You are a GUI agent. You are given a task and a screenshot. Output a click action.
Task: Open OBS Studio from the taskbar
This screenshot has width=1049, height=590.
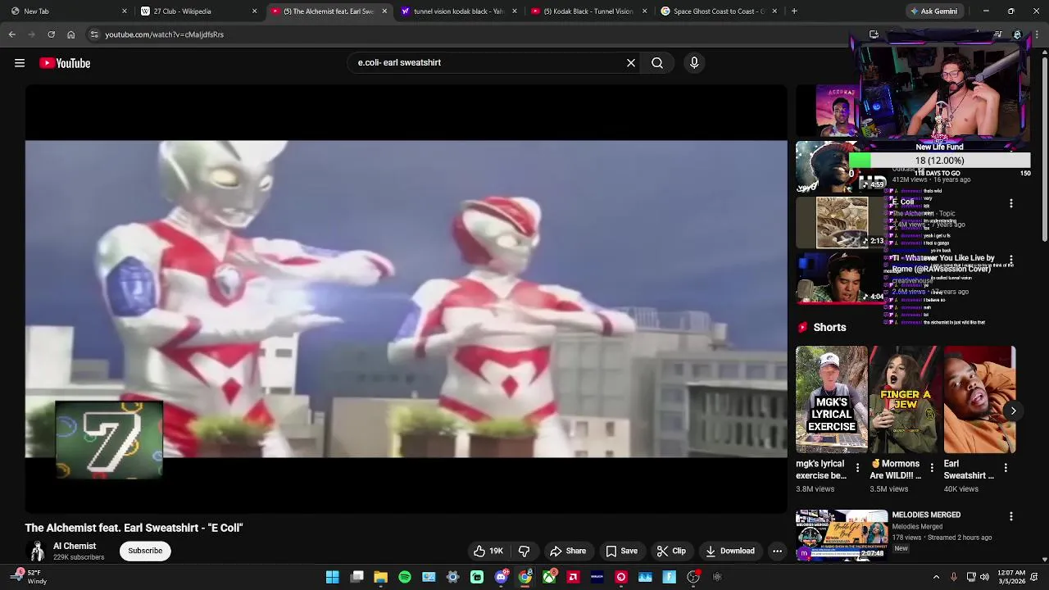pos(693,577)
